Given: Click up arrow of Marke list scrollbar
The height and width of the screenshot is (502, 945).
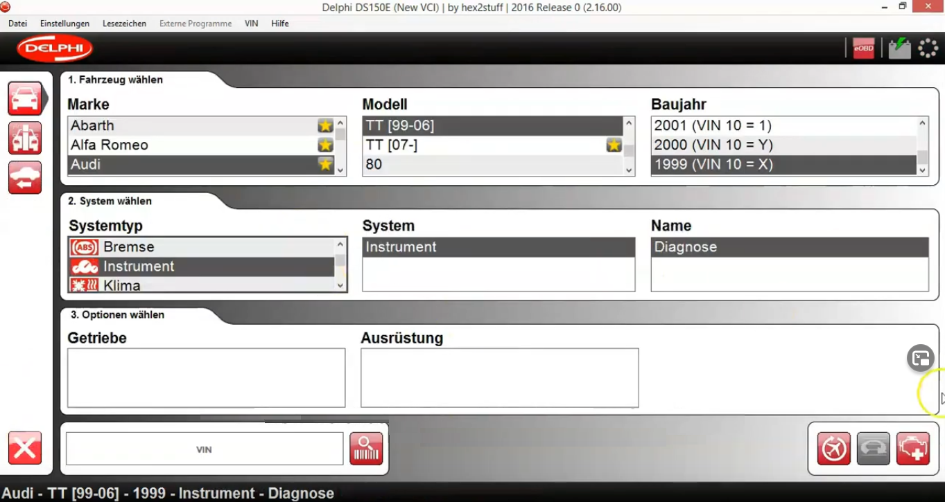Looking at the screenshot, I should coord(340,123).
